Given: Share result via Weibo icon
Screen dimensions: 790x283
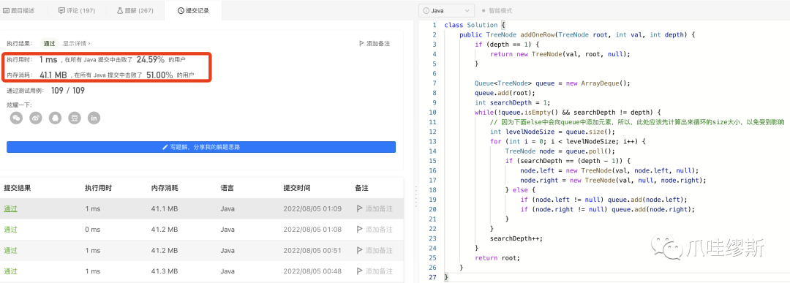Looking at the screenshot, I should (36, 118).
